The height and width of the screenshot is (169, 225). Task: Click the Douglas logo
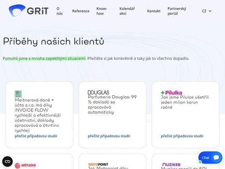pos(98,92)
